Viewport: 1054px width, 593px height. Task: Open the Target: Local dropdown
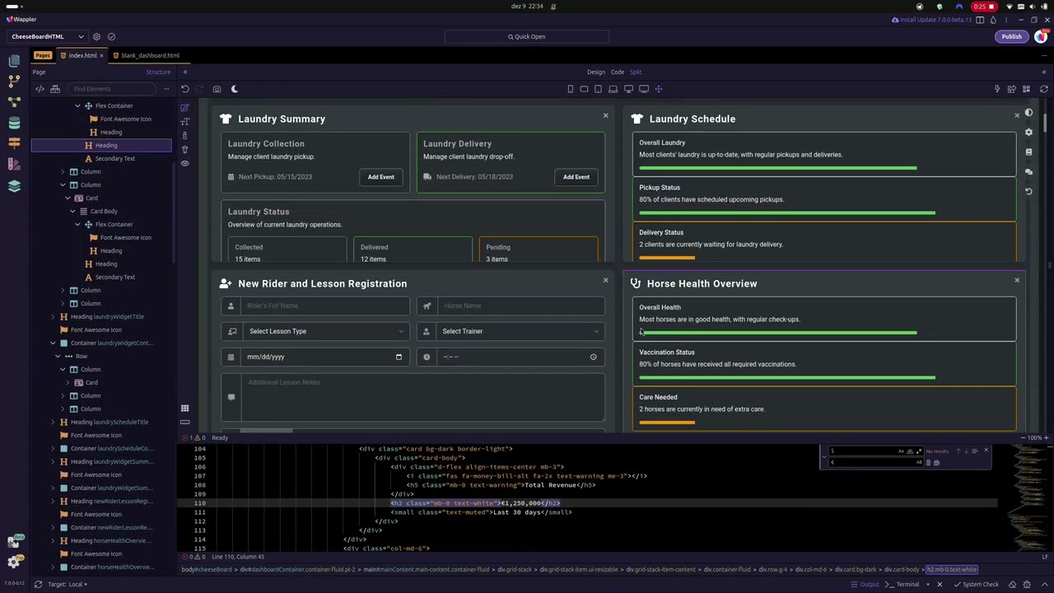[x=69, y=584]
